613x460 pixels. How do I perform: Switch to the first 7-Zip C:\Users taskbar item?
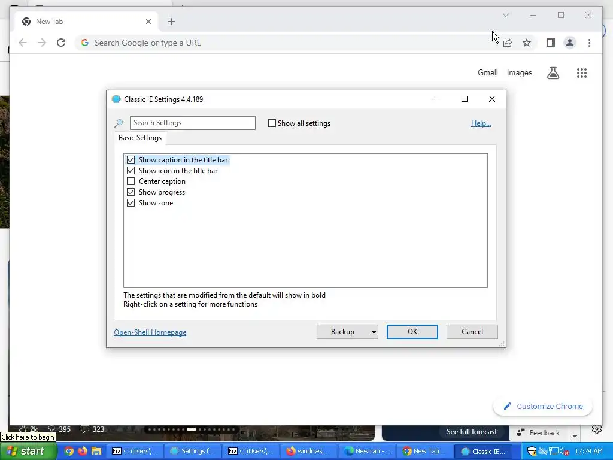pos(135,451)
